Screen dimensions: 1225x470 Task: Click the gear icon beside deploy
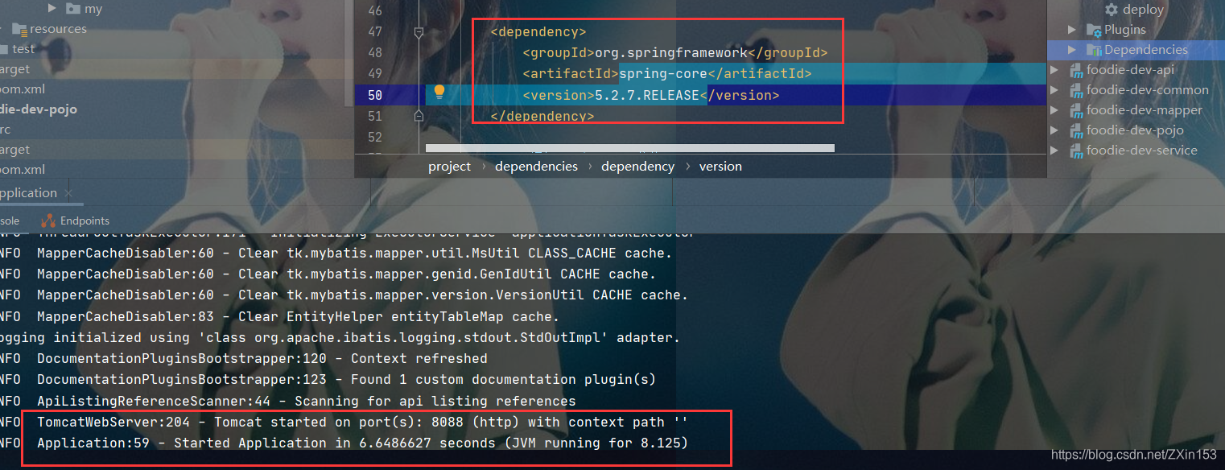coord(1112,10)
